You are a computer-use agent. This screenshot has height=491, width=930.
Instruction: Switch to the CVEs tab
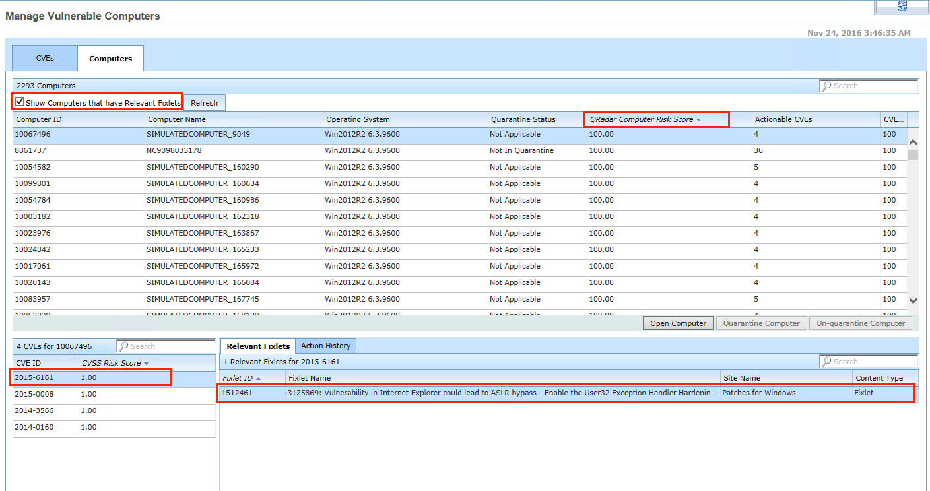pos(45,58)
